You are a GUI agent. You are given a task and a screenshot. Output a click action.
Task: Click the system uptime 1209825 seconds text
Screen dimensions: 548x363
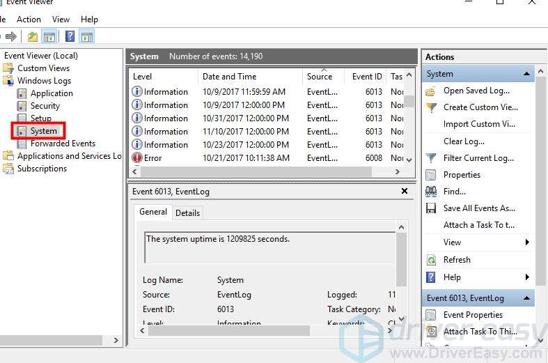click(218, 239)
